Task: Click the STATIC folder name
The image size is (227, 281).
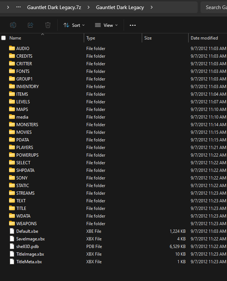Action: (x=22, y=186)
